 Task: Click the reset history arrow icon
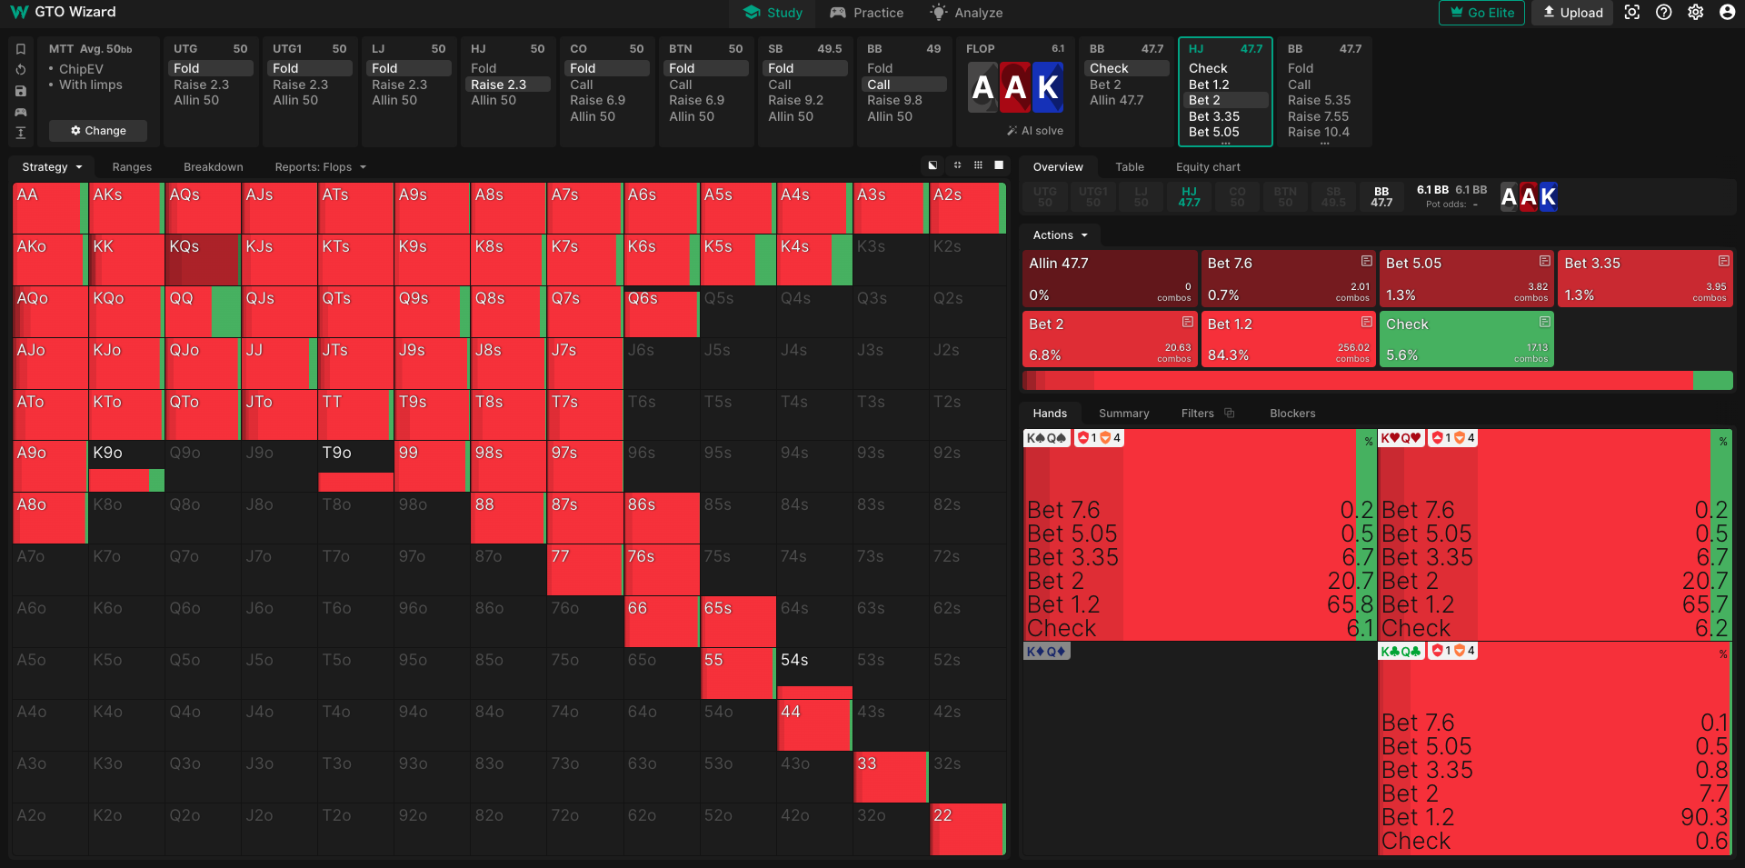click(21, 70)
